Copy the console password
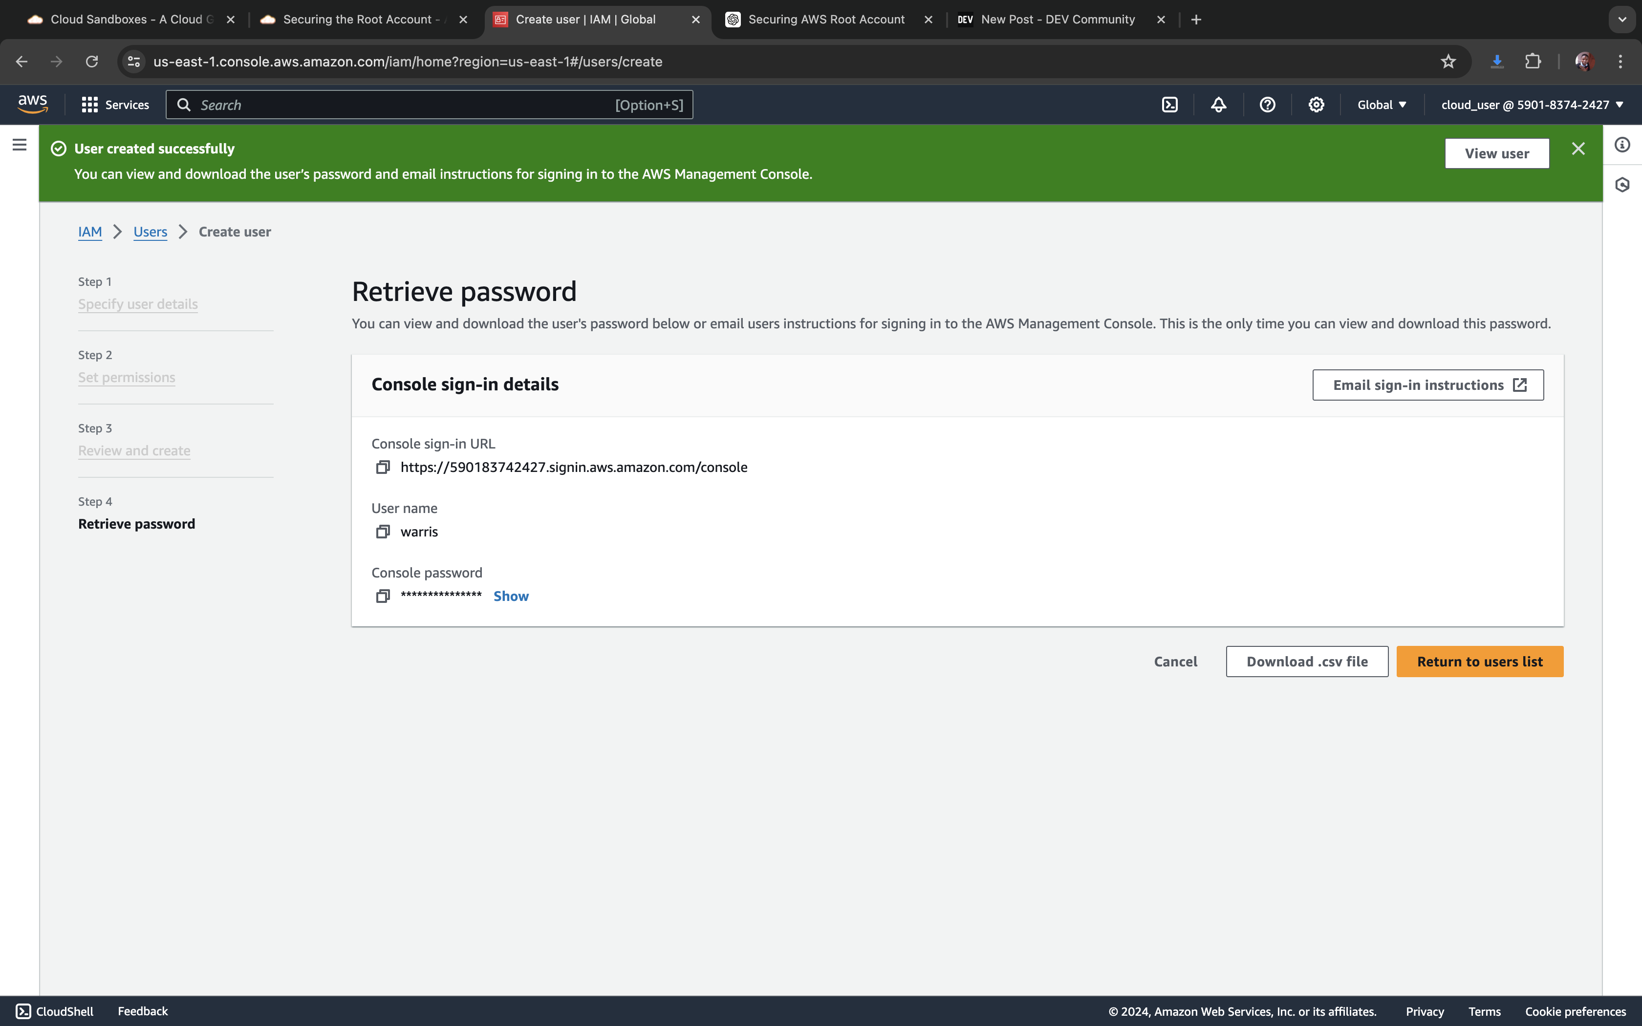The height and width of the screenshot is (1026, 1642). click(383, 596)
